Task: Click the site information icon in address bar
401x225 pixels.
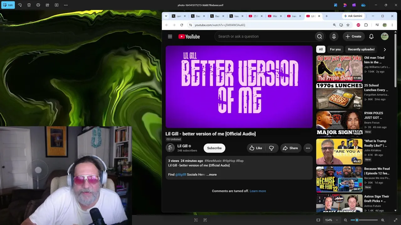Action: tap(190, 25)
